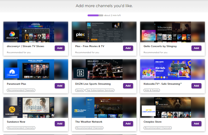Add the Paramount Plus channel
The height and width of the screenshot is (135, 208).
point(60,86)
